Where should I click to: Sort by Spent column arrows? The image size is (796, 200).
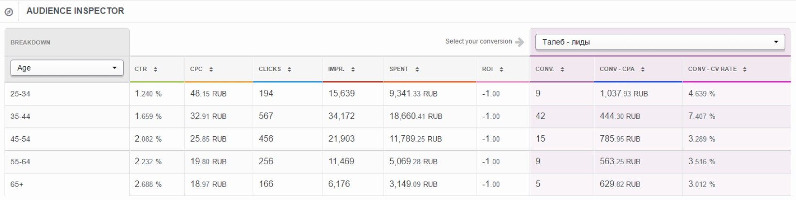(417, 70)
